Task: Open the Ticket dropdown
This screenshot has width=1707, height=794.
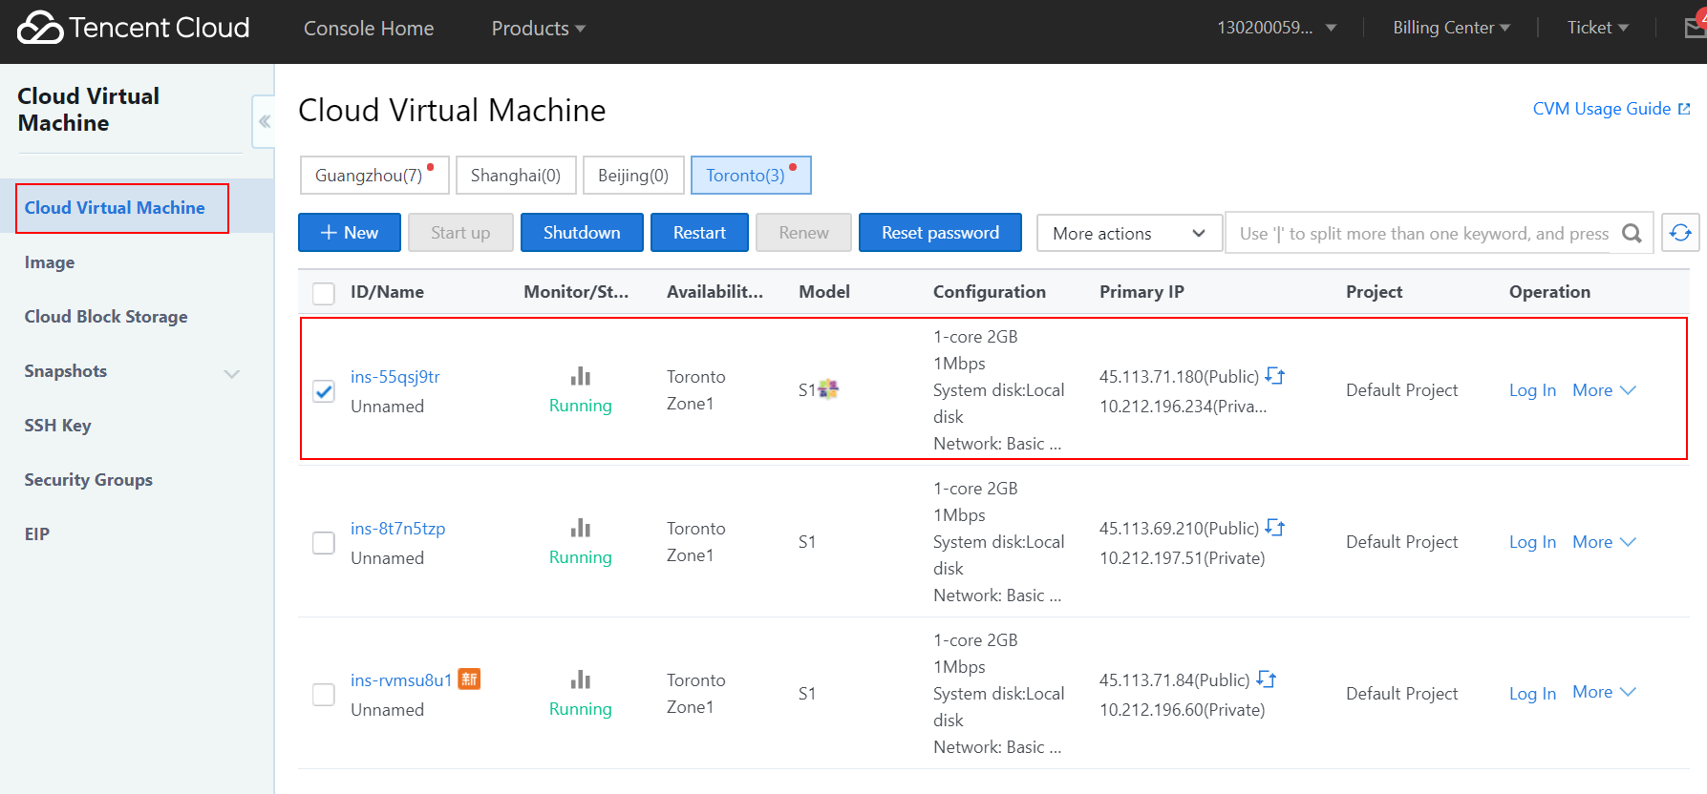Action: point(1598,28)
